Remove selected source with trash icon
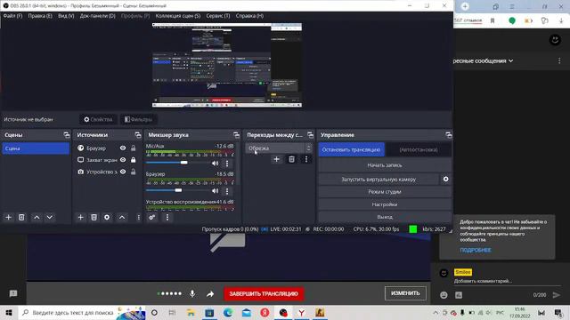Viewport: 570px width, 320px height. tap(94, 217)
